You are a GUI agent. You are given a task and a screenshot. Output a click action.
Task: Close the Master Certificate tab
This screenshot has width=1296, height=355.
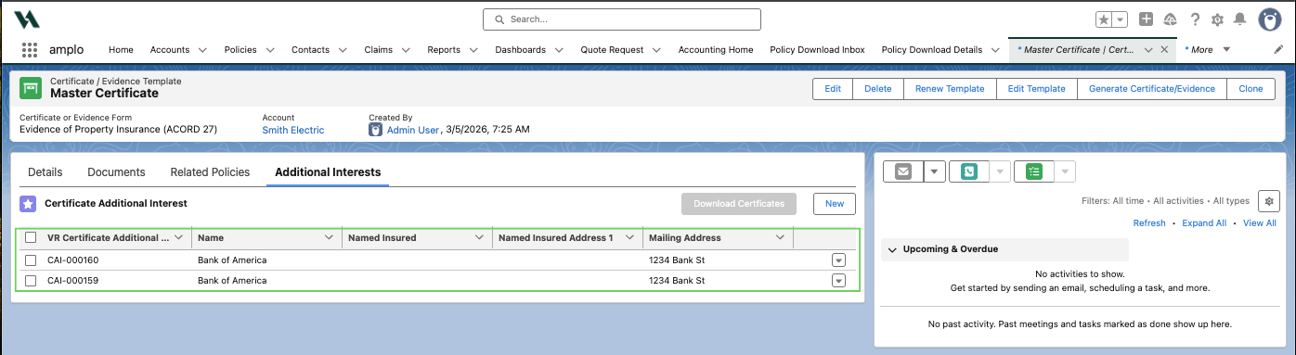pyautogui.click(x=1164, y=49)
